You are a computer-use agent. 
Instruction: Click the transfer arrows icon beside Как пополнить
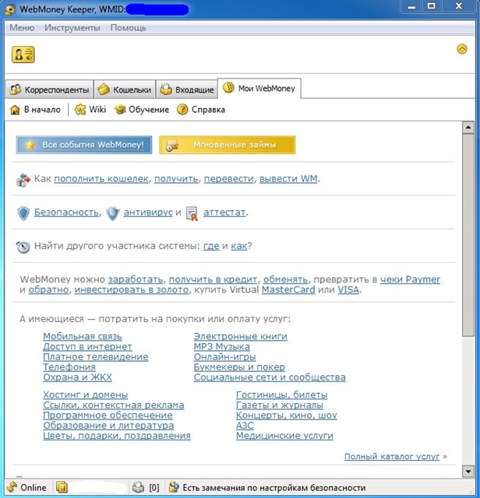pyautogui.click(x=23, y=180)
